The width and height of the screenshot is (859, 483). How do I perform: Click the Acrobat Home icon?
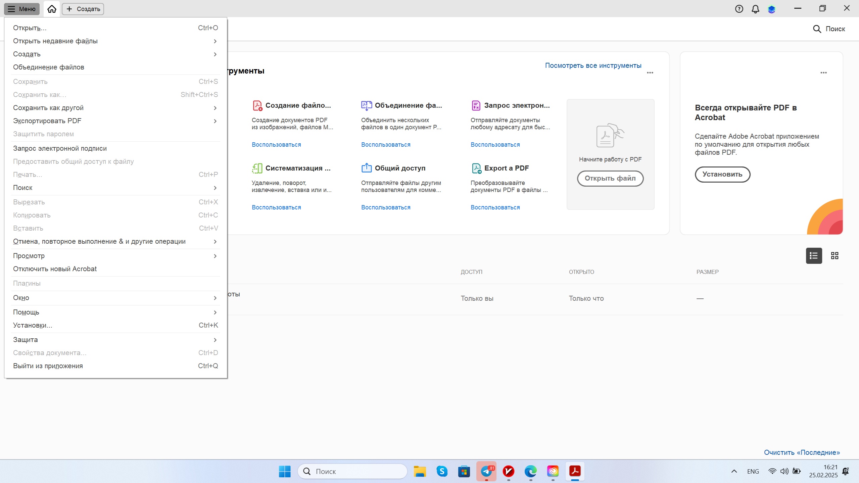[x=52, y=9]
